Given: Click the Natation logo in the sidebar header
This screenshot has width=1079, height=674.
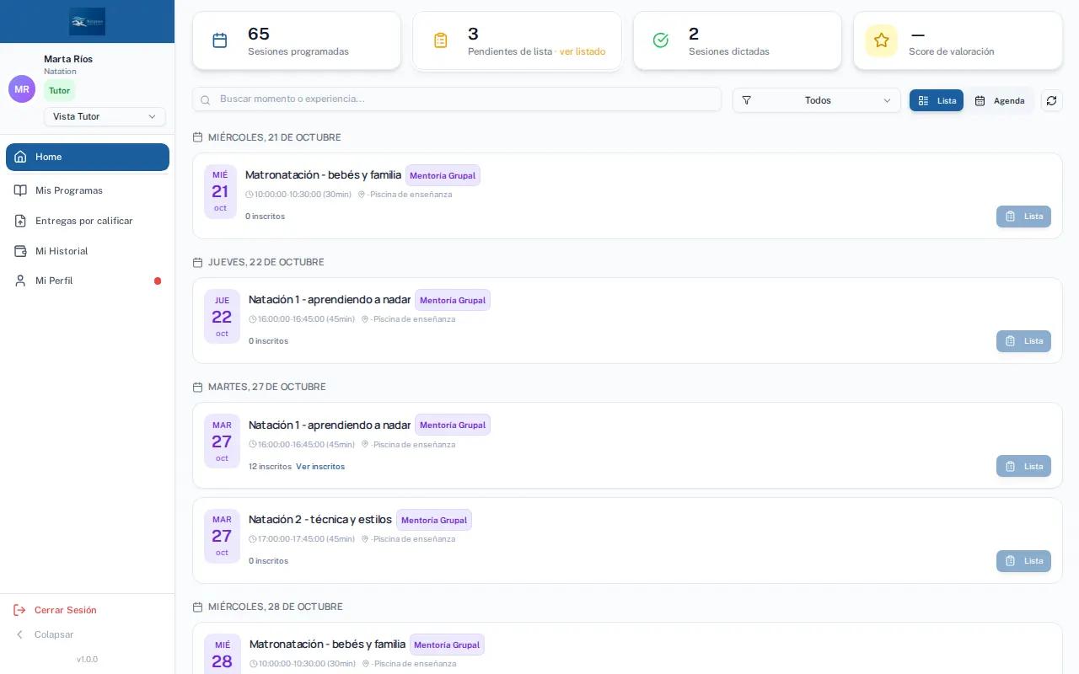Looking at the screenshot, I should (x=88, y=21).
